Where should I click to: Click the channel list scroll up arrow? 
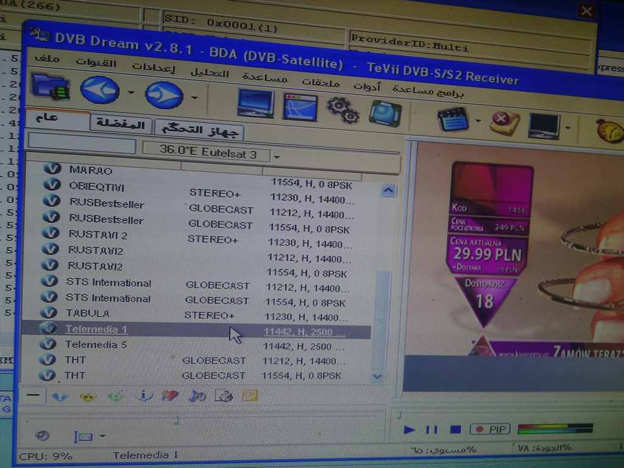(x=388, y=191)
